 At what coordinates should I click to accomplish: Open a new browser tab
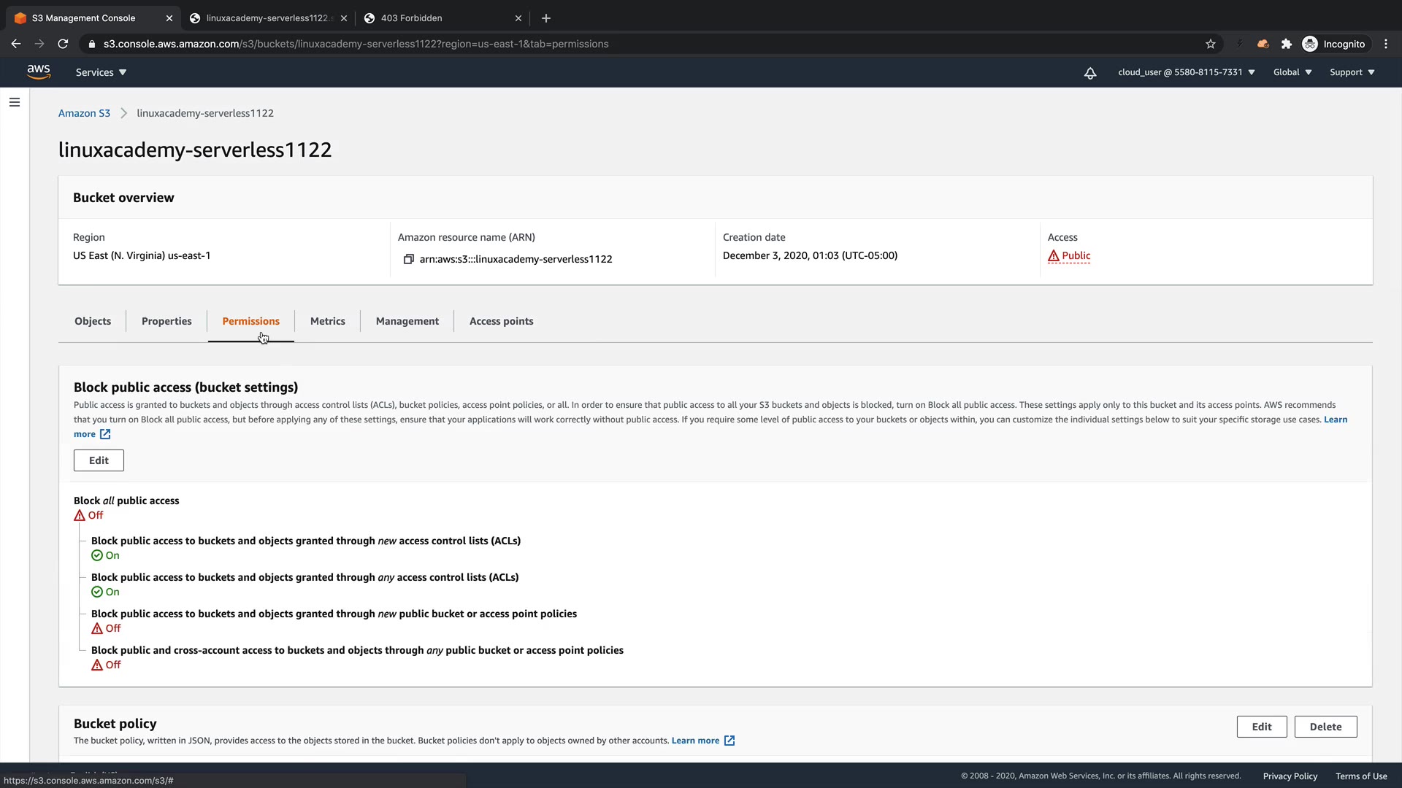[546, 18]
